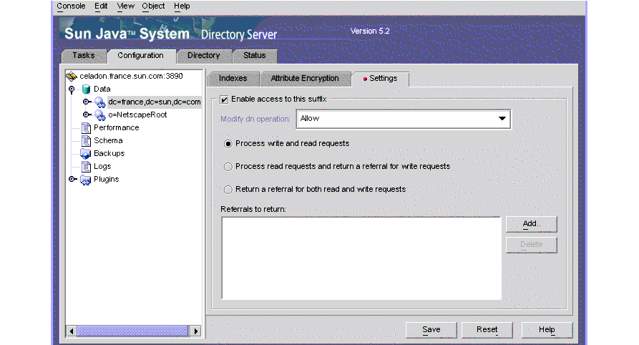Viewport: 639px width, 345px height.
Task: Select Plugins in the tree
Action: point(107,180)
